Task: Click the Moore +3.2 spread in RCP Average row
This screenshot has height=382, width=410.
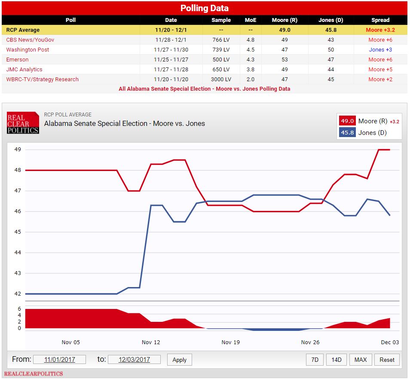Action: click(x=380, y=30)
